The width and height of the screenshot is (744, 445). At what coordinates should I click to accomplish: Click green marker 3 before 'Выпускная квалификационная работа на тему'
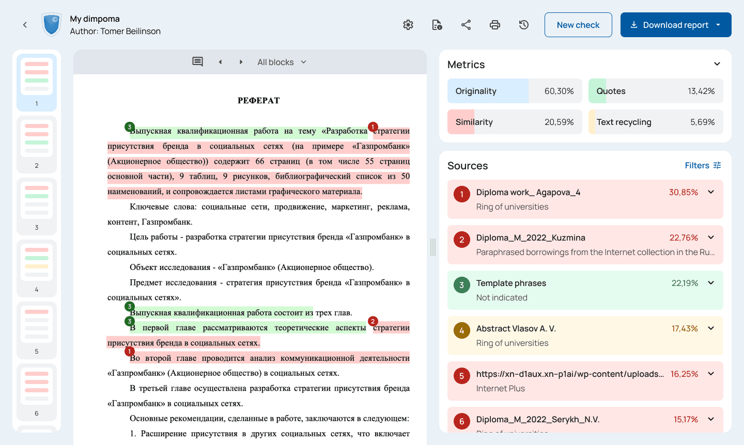130,126
